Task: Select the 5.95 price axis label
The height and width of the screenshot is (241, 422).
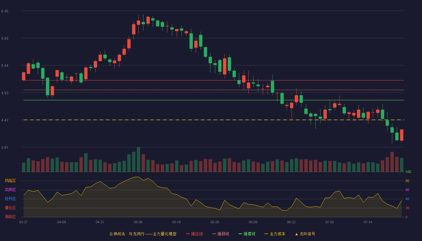Action: tap(5, 39)
